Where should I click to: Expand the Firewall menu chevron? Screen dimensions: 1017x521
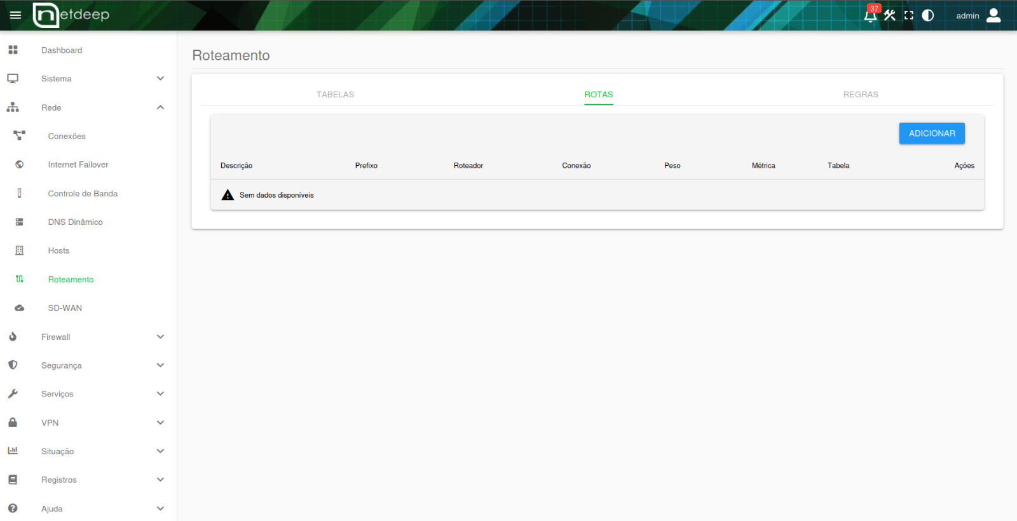(x=160, y=337)
